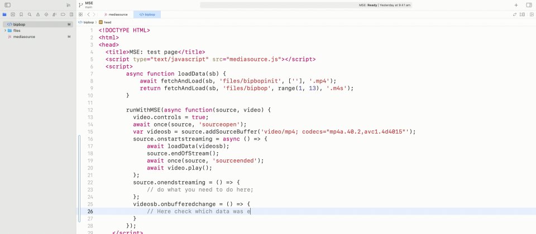
Task: Click 'await video.play();' line
Action: tap(179, 168)
